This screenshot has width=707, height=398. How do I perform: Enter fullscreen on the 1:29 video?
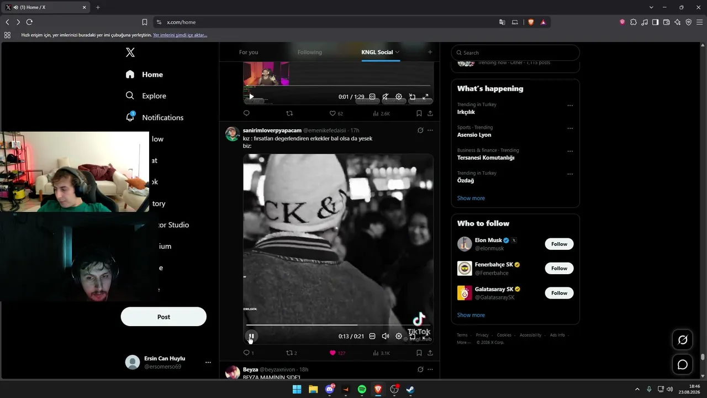425,97
